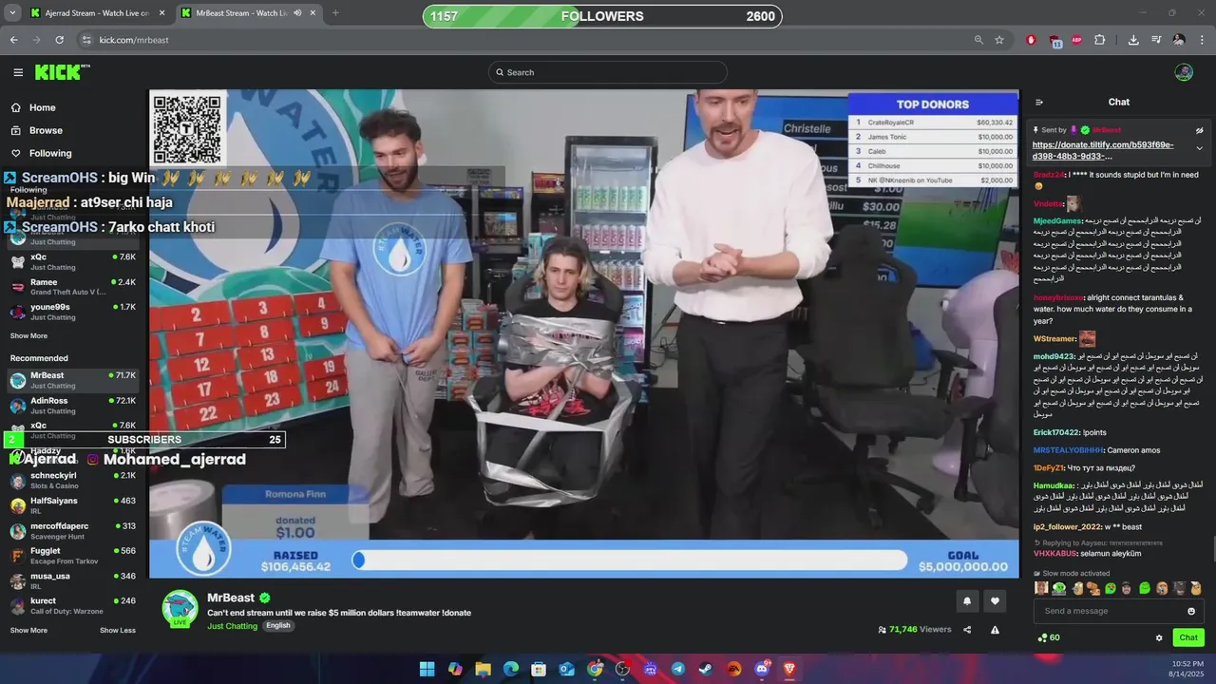Go to Home in sidebar
Viewport: 1216px width, 684px height.
coord(43,107)
